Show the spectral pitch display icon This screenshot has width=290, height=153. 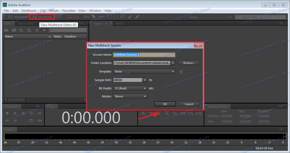point(76,17)
